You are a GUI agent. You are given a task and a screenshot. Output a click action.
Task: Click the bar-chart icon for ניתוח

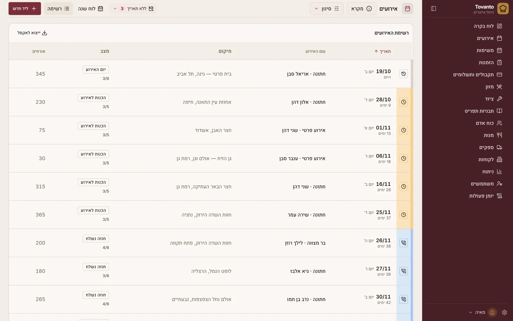(x=499, y=172)
